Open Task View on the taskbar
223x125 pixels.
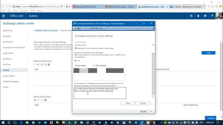coord(15,123)
